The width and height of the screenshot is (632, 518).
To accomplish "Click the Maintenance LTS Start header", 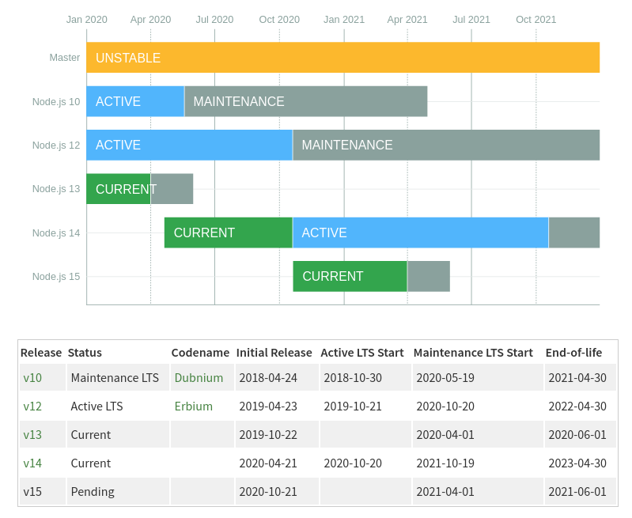I will point(473,353).
